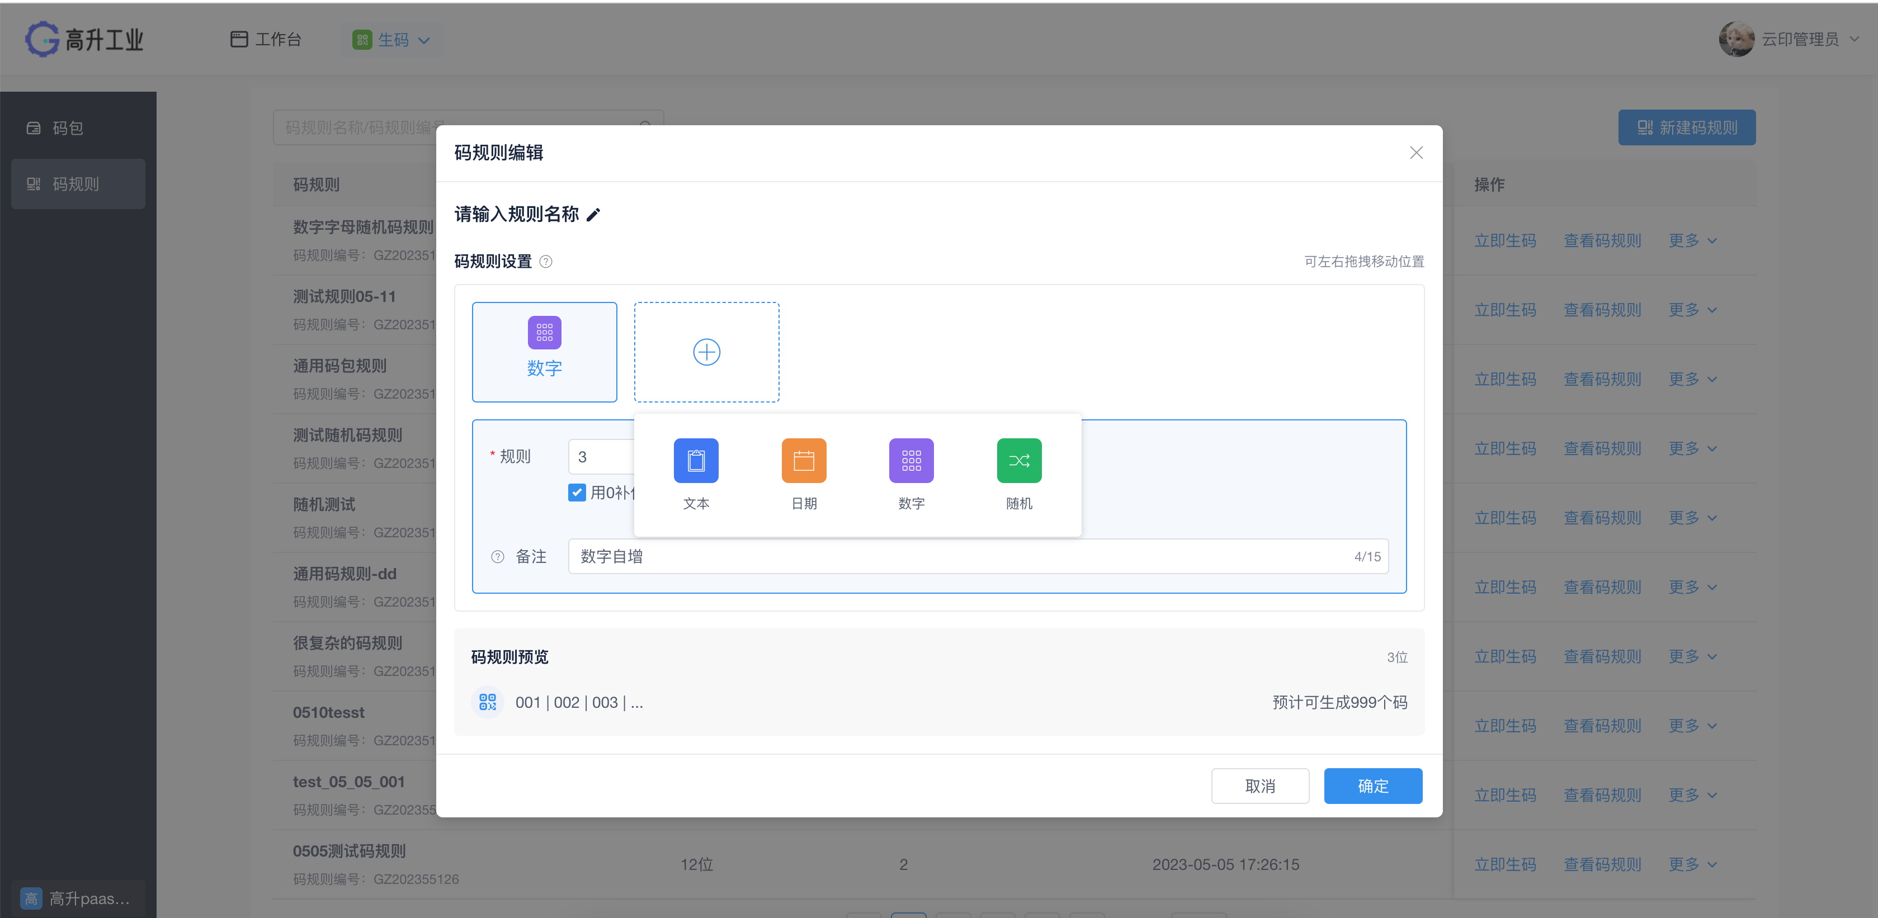Click help icon beside 码规则设置

(x=545, y=262)
